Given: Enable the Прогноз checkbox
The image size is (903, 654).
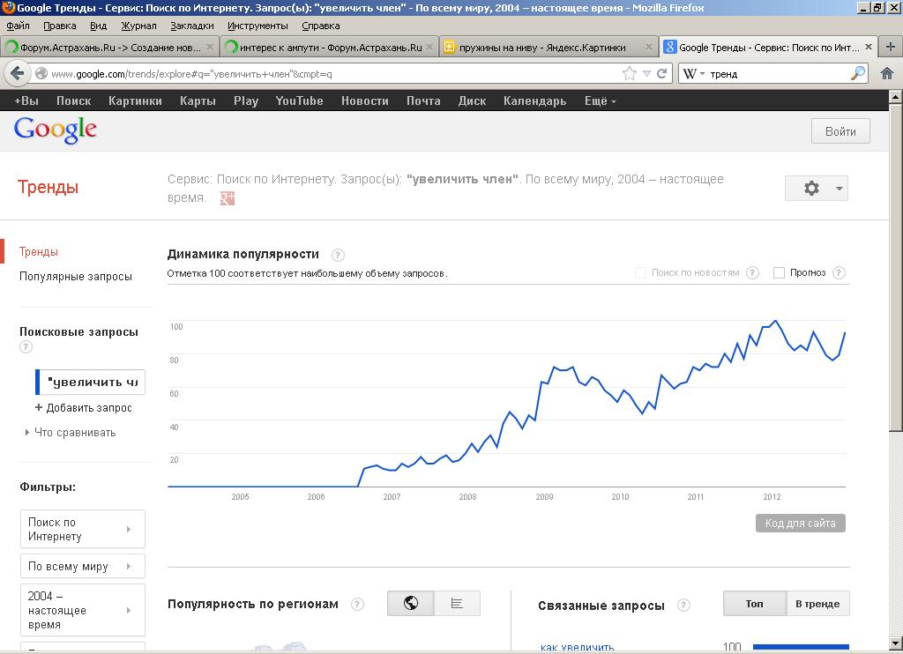Looking at the screenshot, I should (x=779, y=273).
